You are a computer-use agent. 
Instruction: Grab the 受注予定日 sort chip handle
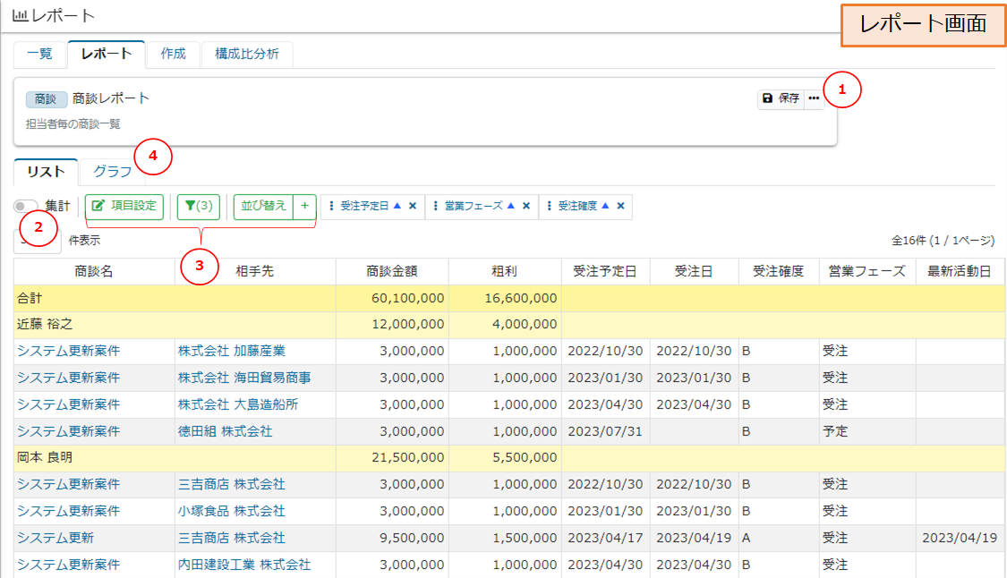click(330, 206)
